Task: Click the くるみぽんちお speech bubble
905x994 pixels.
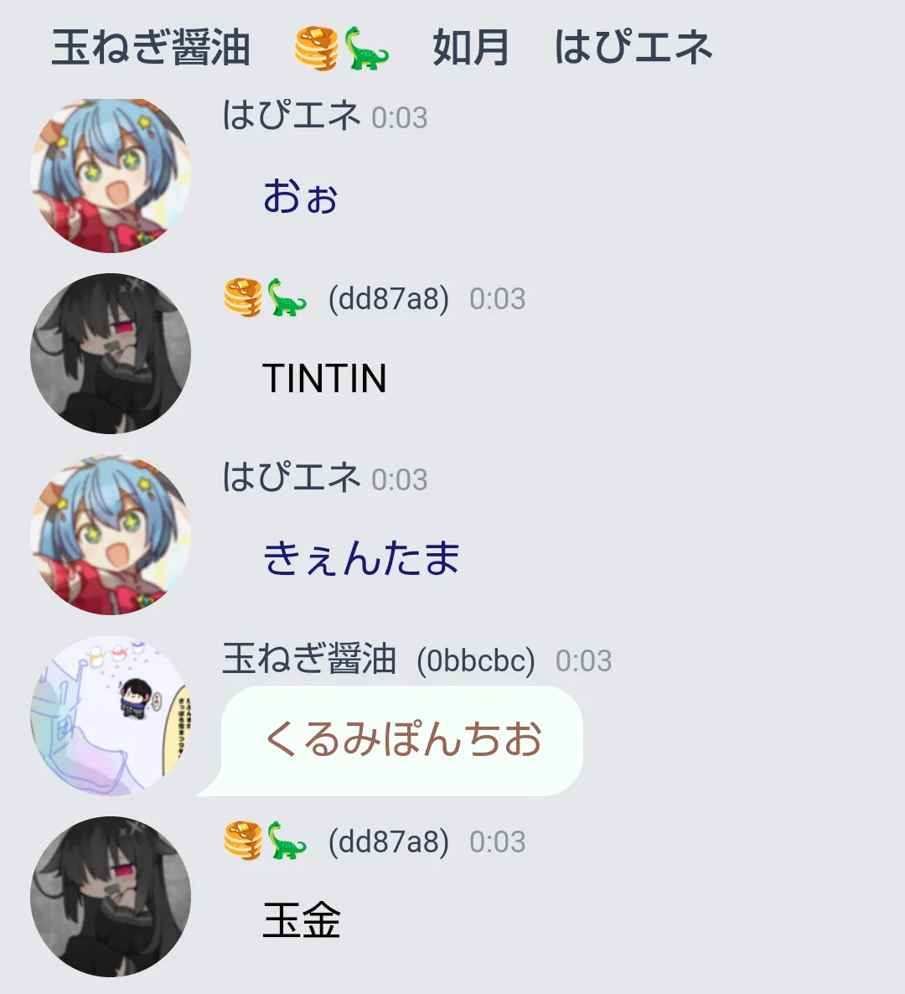Action: coord(401,740)
